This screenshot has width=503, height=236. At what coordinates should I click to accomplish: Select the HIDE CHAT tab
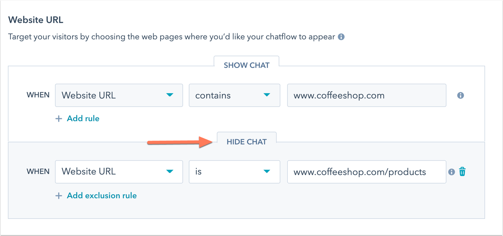[246, 142]
